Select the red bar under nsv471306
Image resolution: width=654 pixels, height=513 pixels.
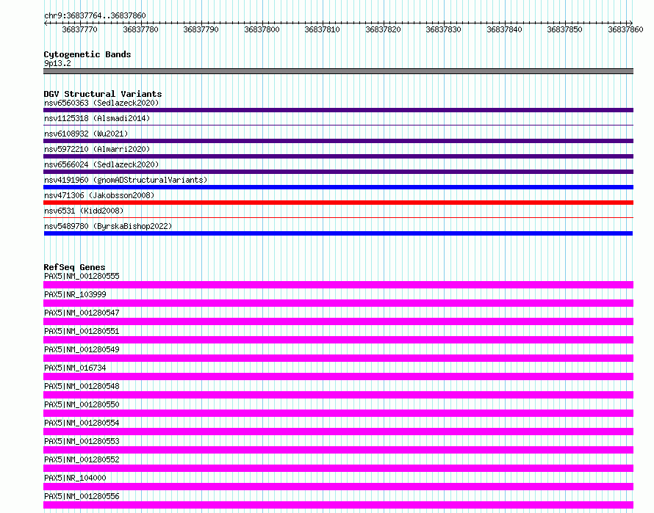coord(338,203)
